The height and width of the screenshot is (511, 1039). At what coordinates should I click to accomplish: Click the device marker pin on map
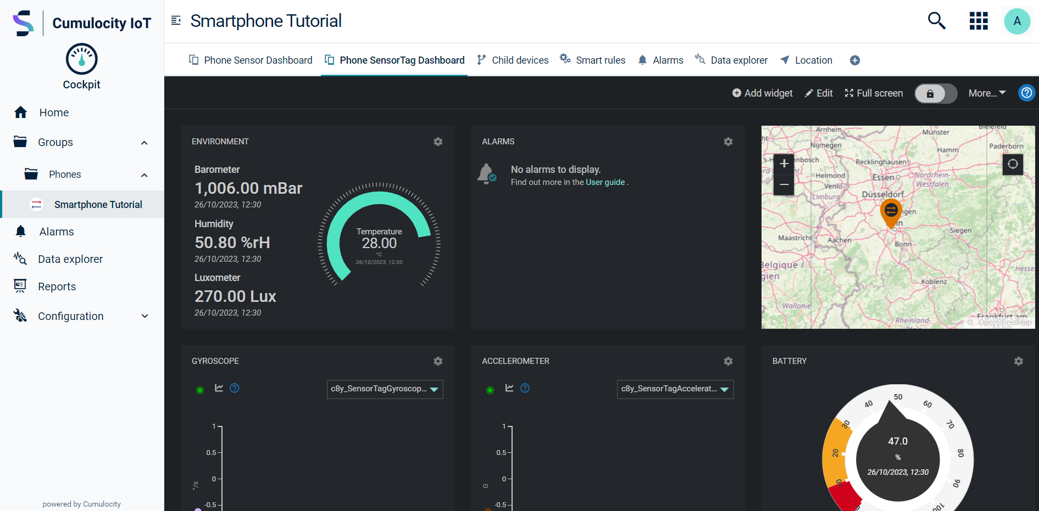click(x=891, y=213)
